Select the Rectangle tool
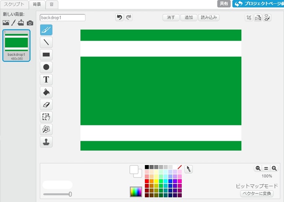This screenshot has width=284, height=202. click(x=46, y=55)
